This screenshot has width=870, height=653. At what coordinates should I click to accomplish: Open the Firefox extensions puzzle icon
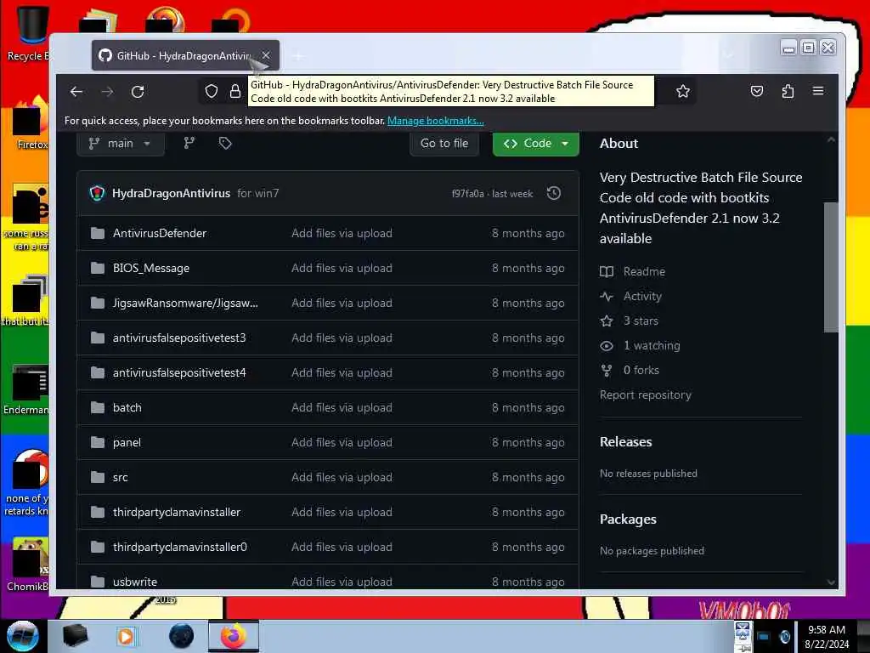coord(788,91)
